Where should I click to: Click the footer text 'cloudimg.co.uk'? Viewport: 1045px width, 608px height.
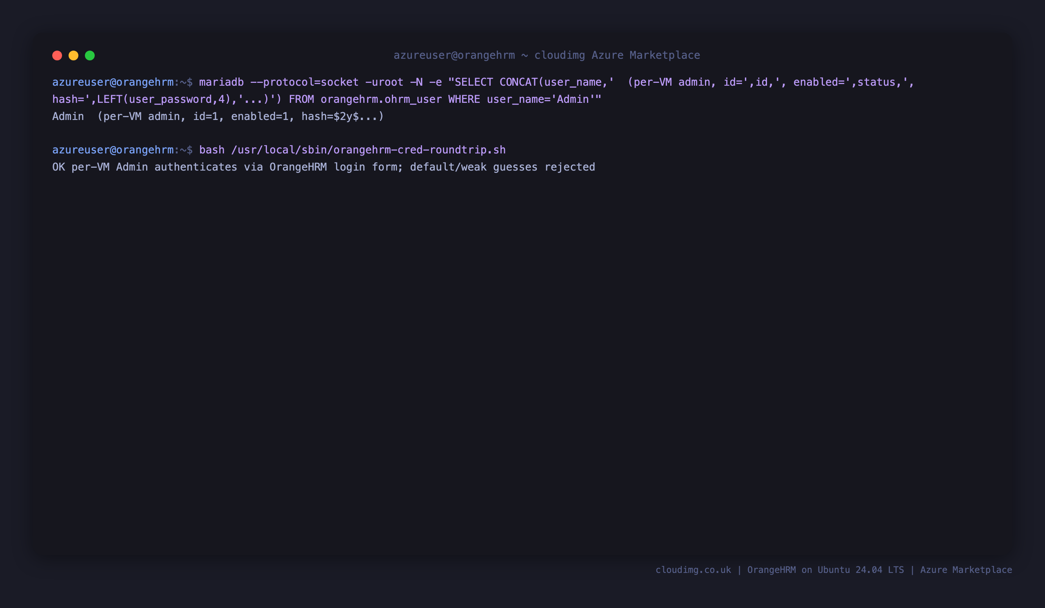[693, 570]
